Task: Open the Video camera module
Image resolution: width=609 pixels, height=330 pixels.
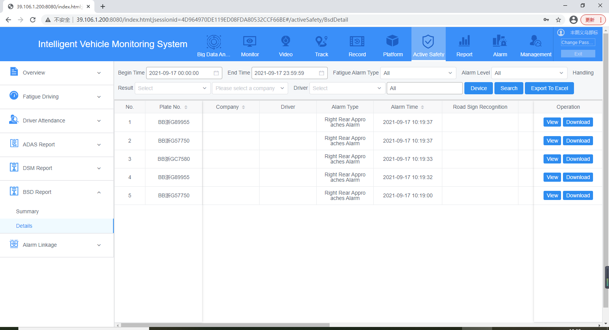Action: 285,41
